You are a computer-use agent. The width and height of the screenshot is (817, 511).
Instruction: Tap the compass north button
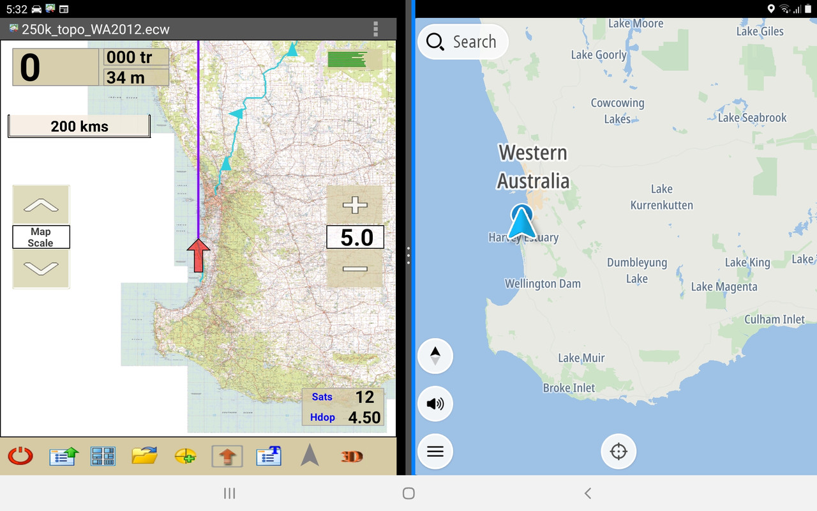coord(435,356)
